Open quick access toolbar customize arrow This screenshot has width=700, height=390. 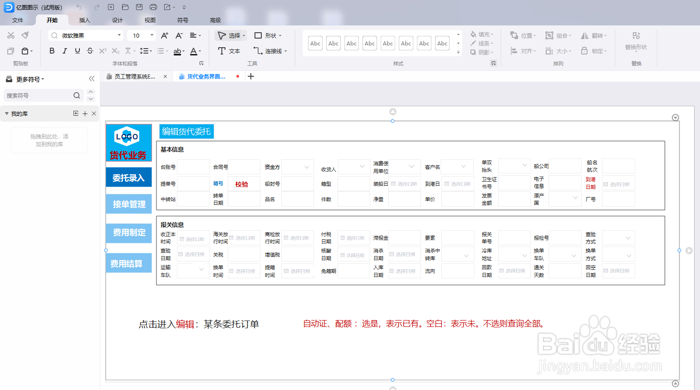tap(184, 8)
